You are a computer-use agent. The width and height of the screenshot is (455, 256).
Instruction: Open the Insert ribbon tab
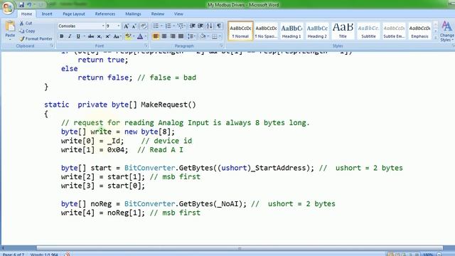point(47,14)
